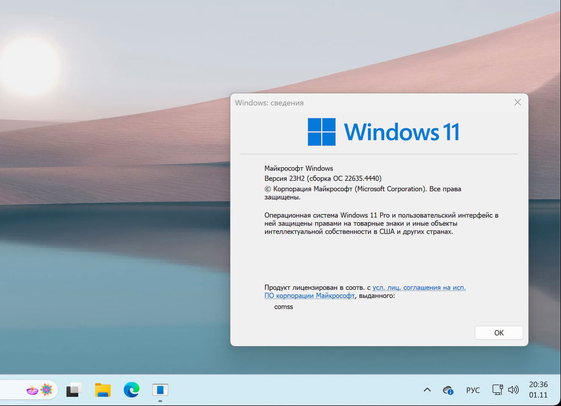This screenshot has height=406, width=561.
Task: Expand the hidden tray icons chevron
Action: tap(427, 390)
